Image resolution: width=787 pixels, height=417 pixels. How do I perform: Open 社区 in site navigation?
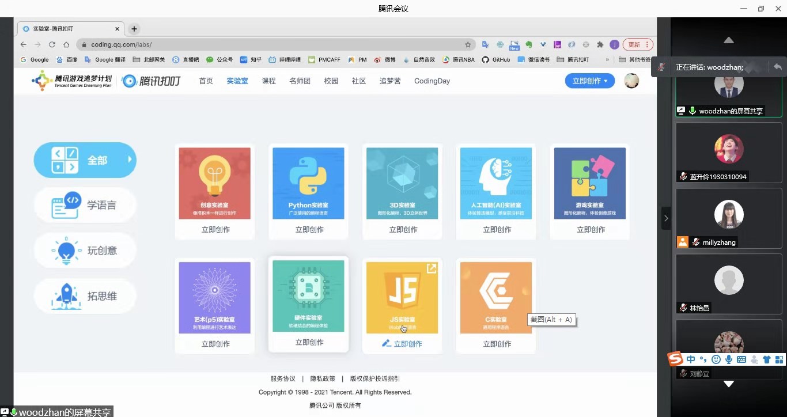tap(359, 81)
